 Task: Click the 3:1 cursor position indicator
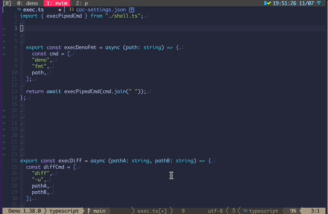(315, 211)
